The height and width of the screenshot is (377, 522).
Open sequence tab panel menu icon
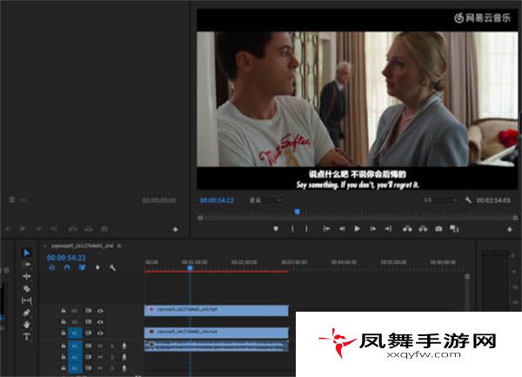pyautogui.click(x=119, y=246)
